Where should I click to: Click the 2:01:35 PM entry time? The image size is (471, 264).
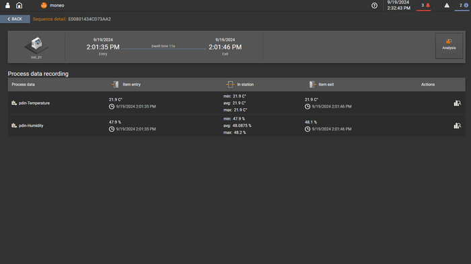(103, 47)
